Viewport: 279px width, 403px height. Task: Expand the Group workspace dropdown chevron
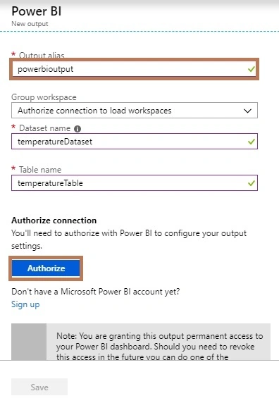pyautogui.click(x=247, y=111)
